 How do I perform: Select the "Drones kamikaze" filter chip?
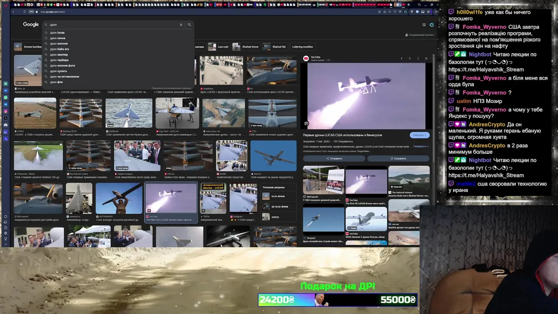[x=29, y=47]
